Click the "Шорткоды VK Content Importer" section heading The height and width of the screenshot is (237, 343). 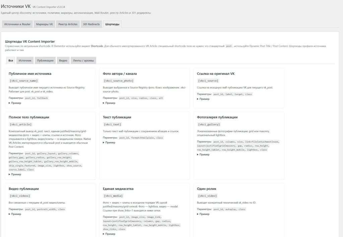point(30,41)
